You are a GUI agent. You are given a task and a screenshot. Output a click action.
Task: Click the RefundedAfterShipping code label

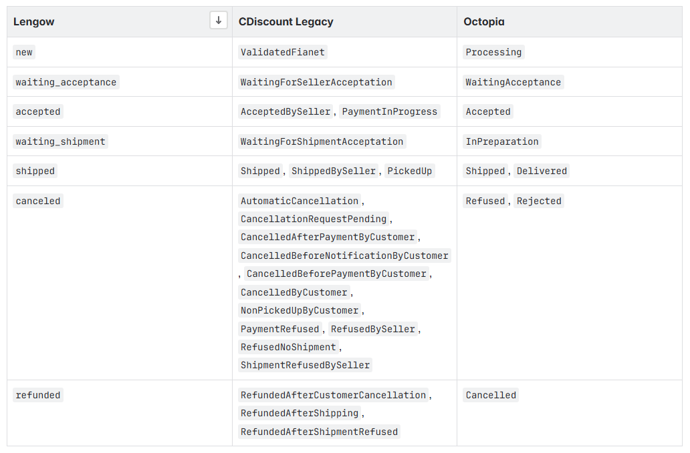click(x=300, y=413)
